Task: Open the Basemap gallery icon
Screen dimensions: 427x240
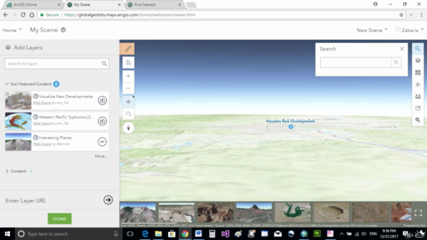Action: [418, 73]
